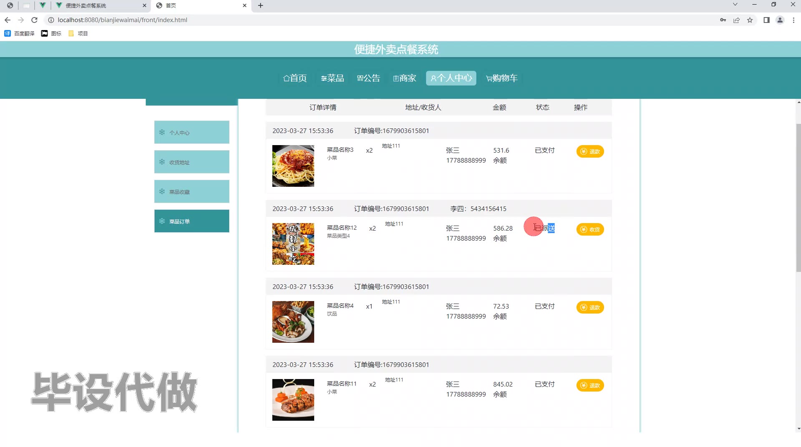Click the 已派送 status text
Screen dimensions: 801x447
(x=545, y=228)
